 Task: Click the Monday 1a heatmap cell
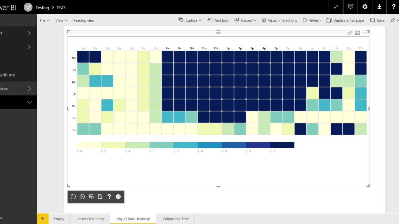pos(83,57)
